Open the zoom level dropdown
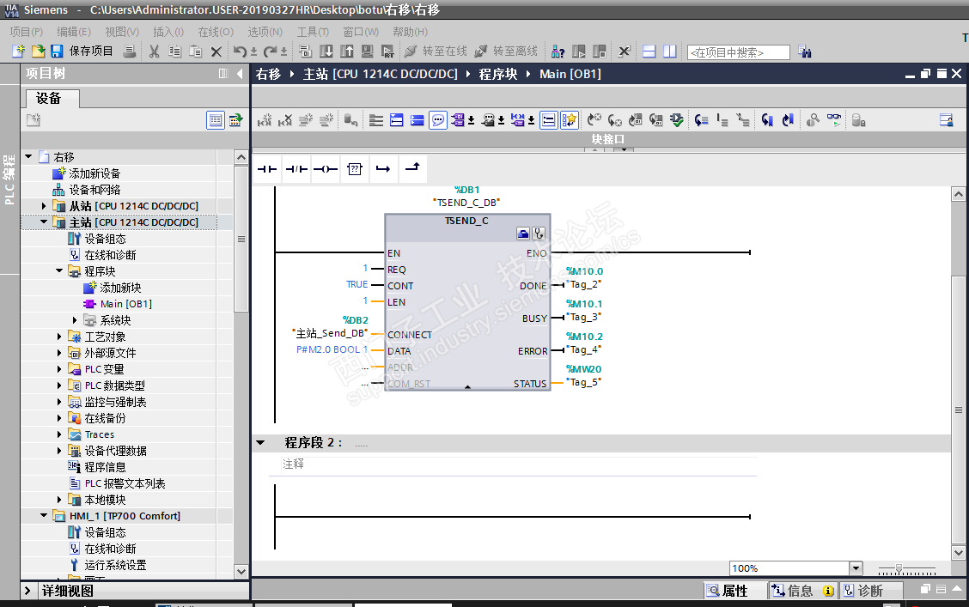 855,568
